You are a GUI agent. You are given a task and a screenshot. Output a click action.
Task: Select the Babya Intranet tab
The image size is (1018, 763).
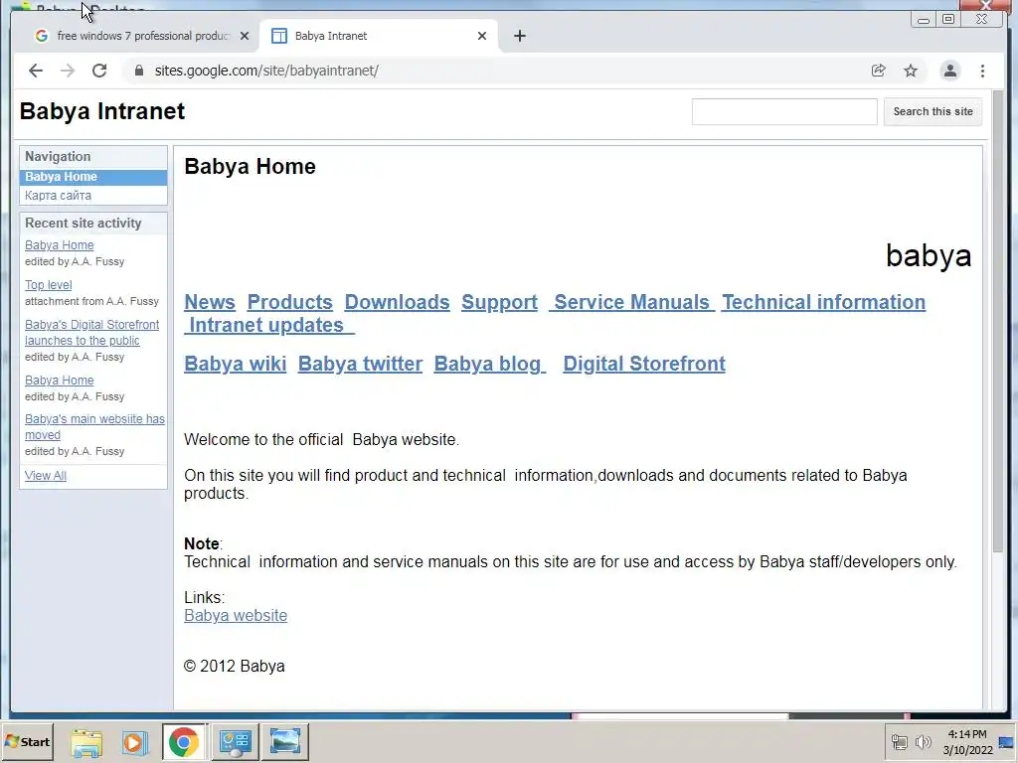[379, 36]
